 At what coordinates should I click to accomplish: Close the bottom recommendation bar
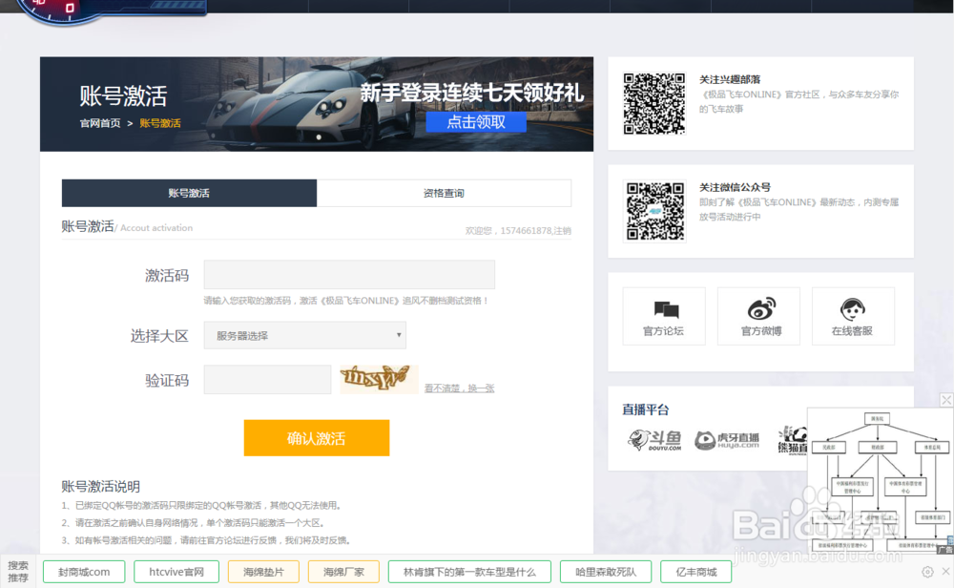click(x=945, y=572)
